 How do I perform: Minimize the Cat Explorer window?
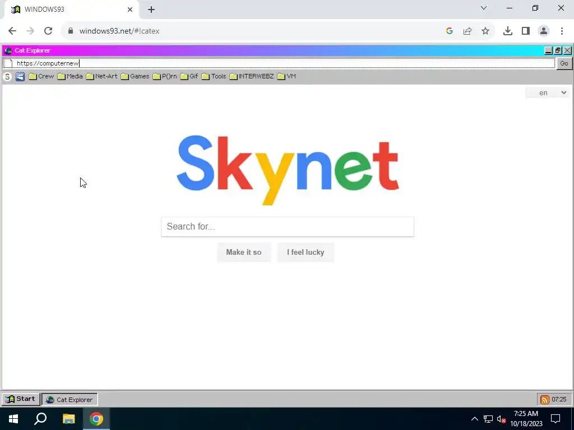[548, 50]
